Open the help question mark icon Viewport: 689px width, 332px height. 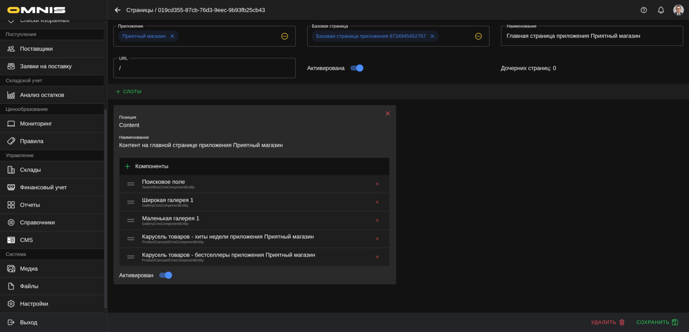point(644,10)
